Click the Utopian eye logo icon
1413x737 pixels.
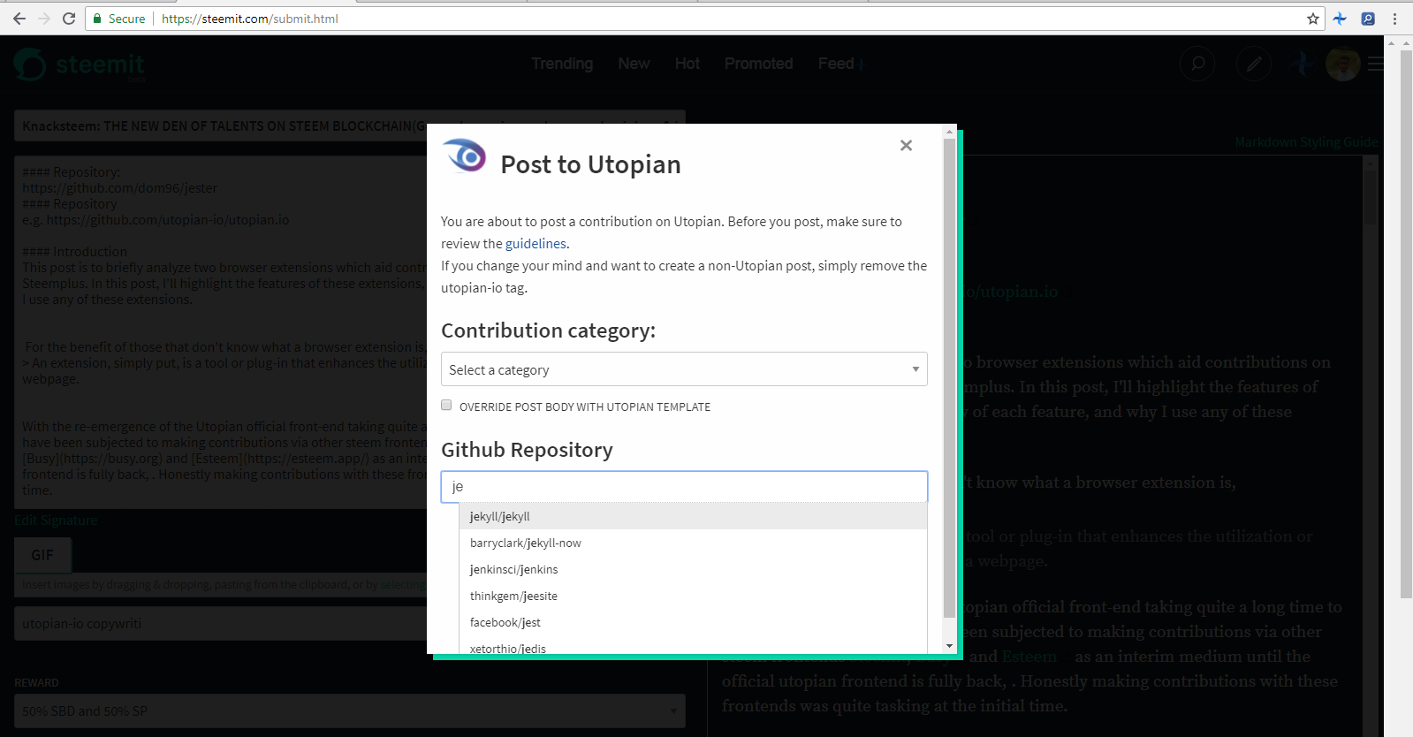click(x=465, y=156)
